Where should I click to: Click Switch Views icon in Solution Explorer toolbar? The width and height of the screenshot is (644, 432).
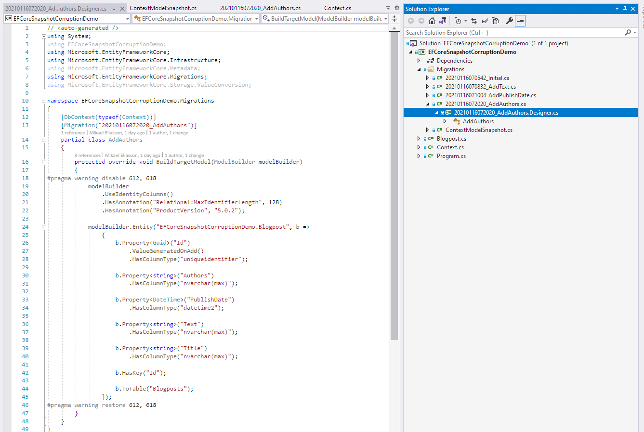click(x=443, y=21)
